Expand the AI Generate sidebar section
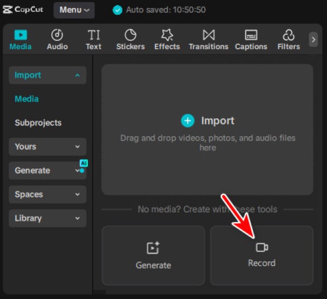327x299 pixels. point(47,170)
